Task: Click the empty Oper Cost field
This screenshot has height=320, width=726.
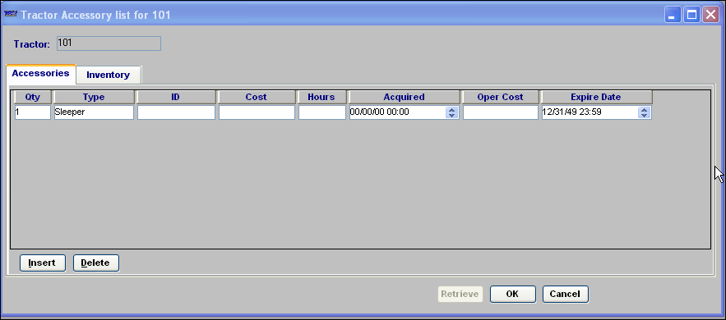Action: coord(501,112)
